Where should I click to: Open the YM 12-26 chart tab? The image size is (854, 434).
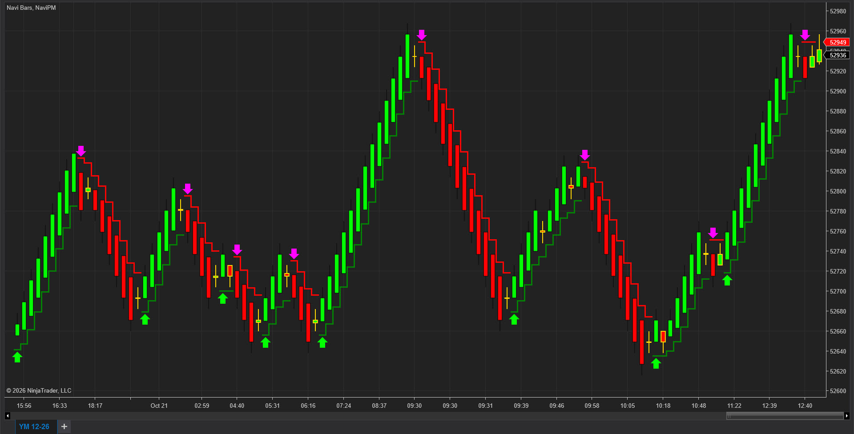pos(34,426)
